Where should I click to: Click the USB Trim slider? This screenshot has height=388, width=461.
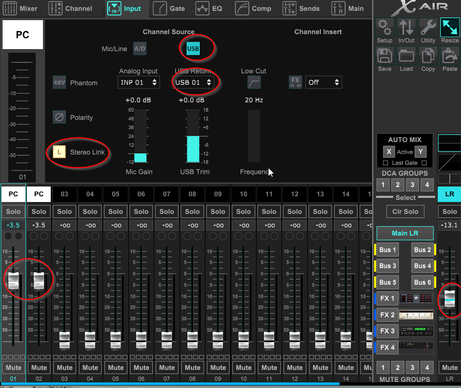[193, 136]
